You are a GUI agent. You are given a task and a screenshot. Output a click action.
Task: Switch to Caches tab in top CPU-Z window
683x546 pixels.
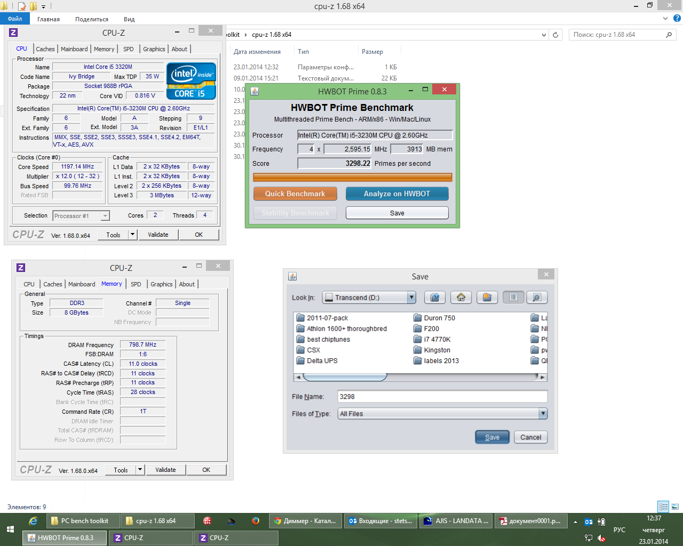point(45,49)
